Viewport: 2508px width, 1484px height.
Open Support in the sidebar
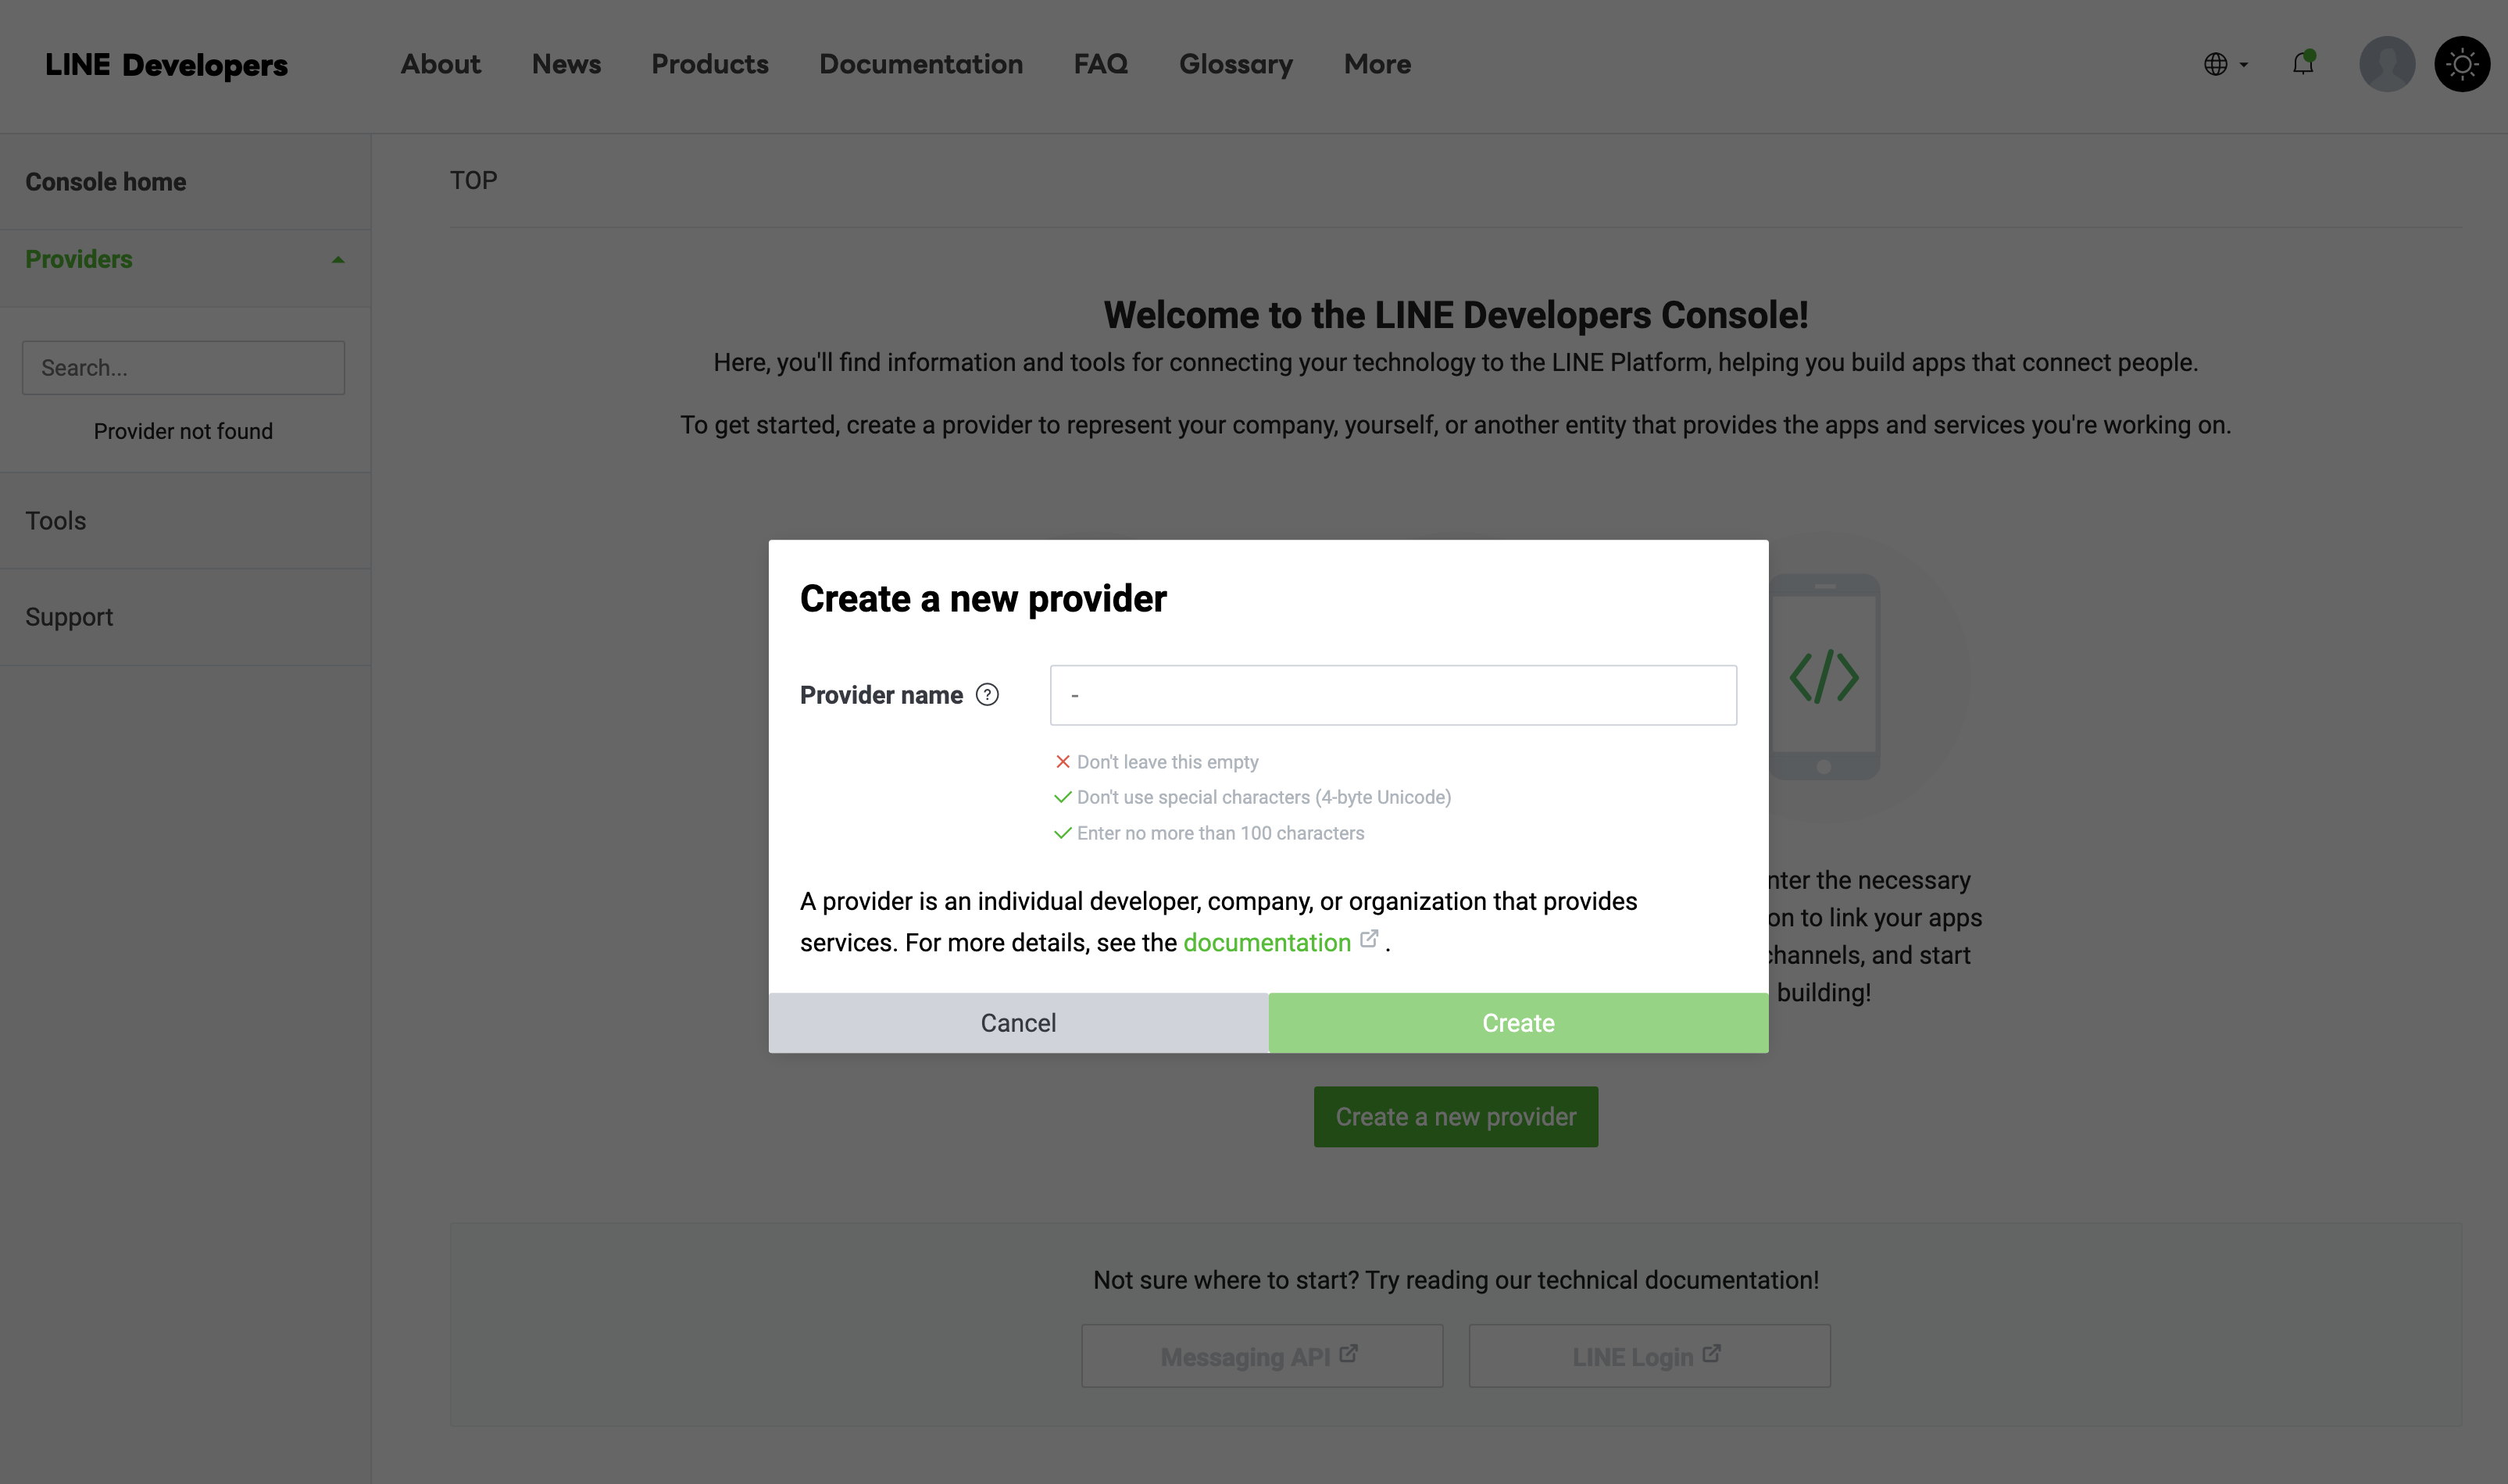185,617
